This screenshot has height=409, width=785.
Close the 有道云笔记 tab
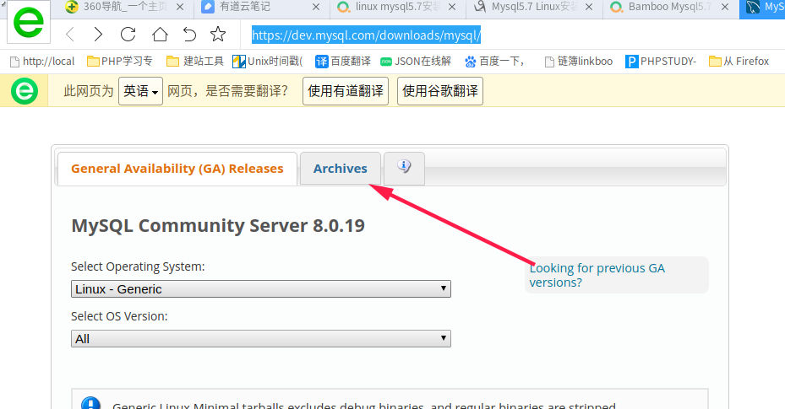tap(316, 7)
